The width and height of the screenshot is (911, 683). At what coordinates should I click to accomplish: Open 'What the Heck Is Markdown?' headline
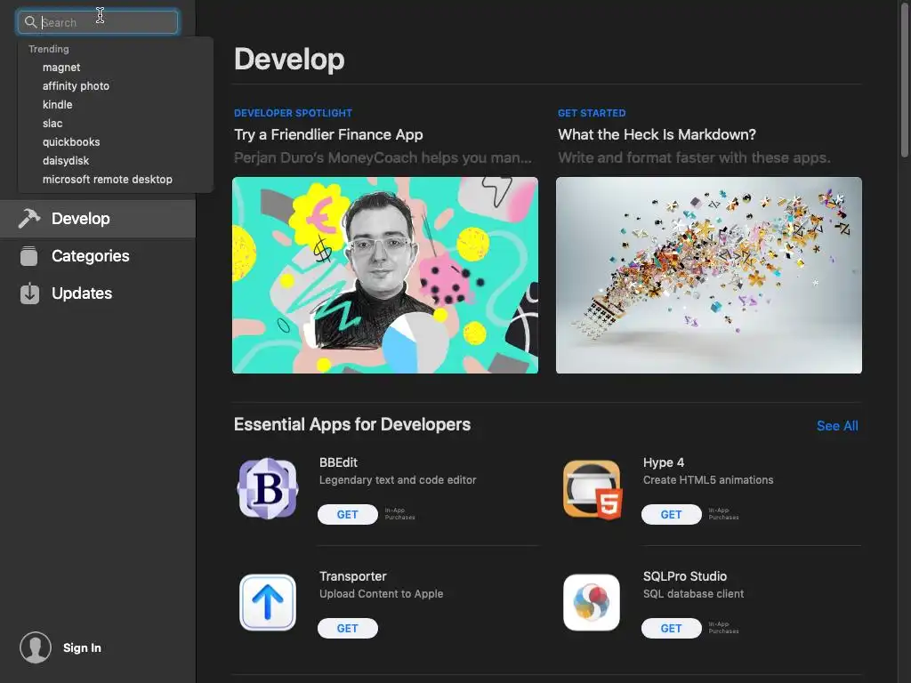click(x=657, y=135)
